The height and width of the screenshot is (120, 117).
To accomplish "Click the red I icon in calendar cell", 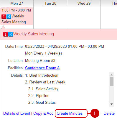I will (4, 17).
